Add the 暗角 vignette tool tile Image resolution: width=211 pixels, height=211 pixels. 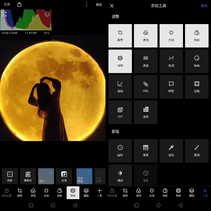(197, 61)
